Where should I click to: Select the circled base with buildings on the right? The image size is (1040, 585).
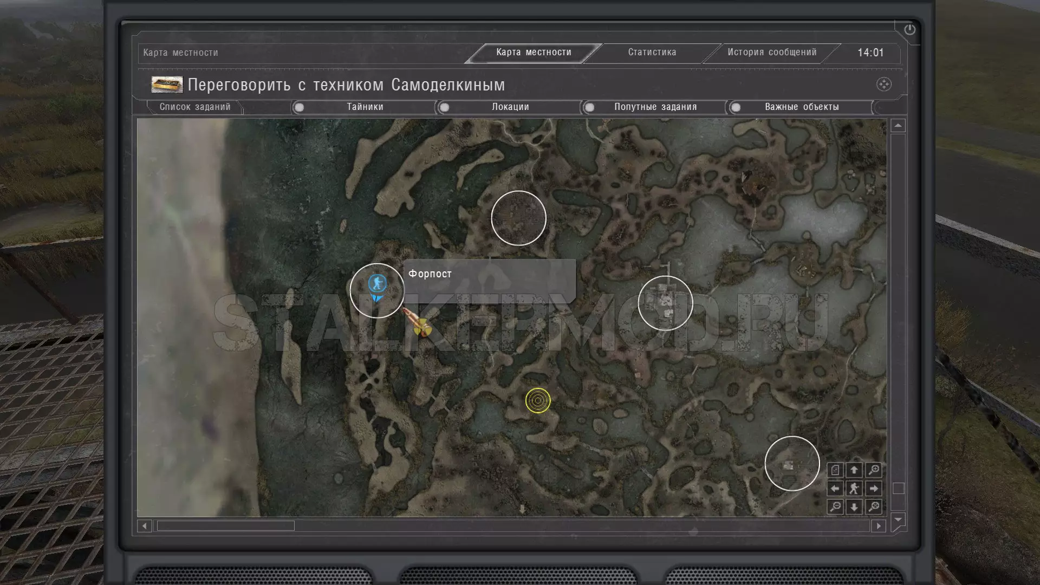[x=665, y=303]
